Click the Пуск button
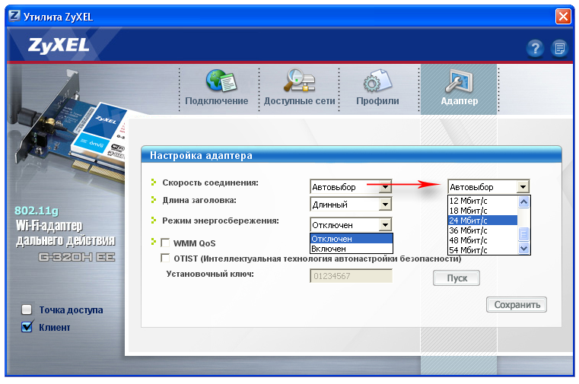 457,278
